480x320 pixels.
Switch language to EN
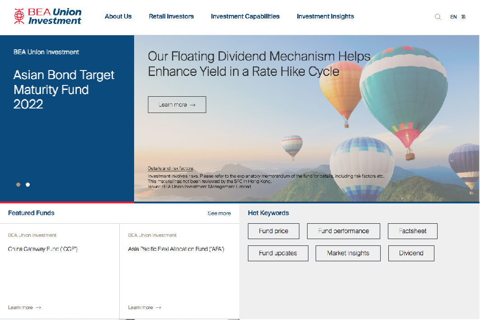click(x=453, y=17)
